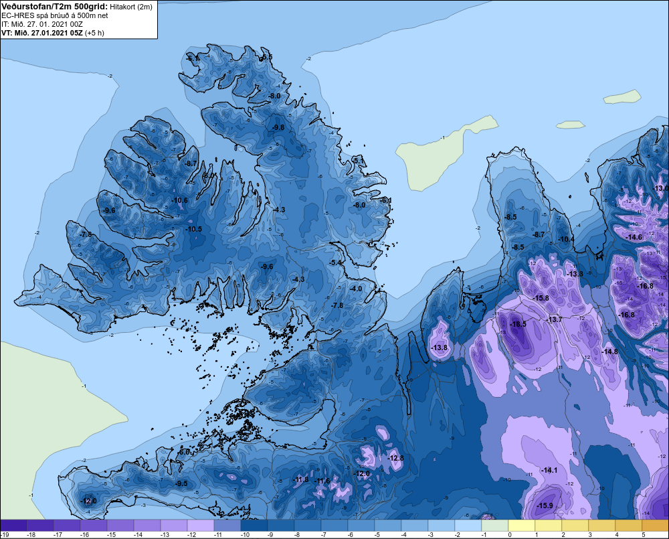
Task: Click the -11.8 temperature label
Action: [301, 479]
